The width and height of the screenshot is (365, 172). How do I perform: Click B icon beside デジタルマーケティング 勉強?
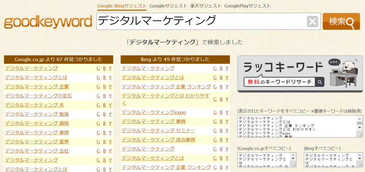coord(104,114)
